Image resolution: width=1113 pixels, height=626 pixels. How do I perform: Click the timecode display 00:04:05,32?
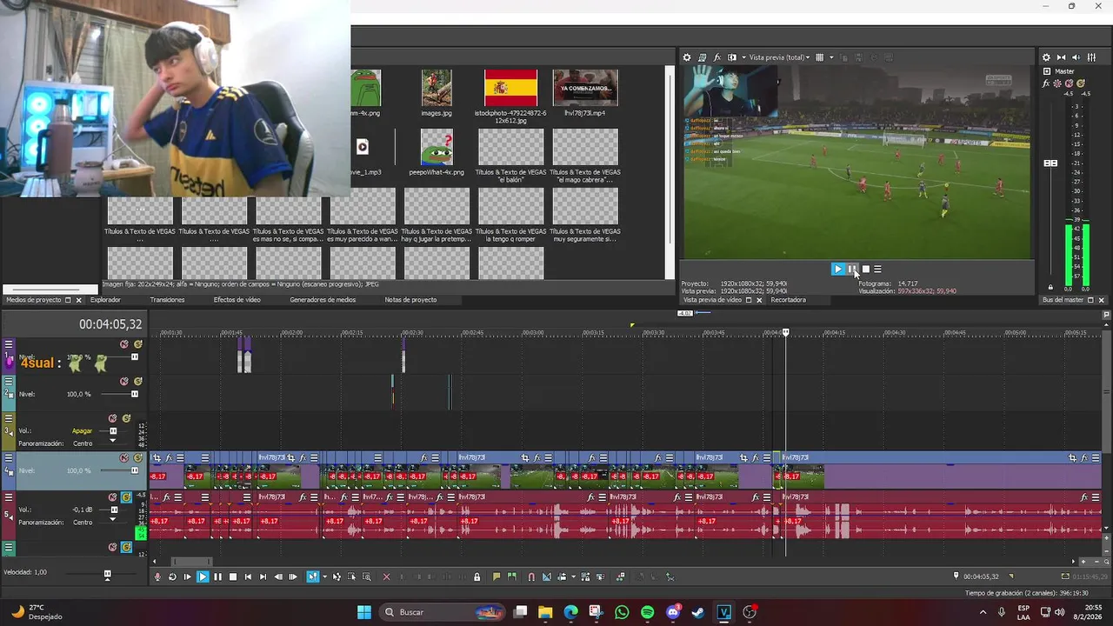pyautogui.click(x=110, y=324)
